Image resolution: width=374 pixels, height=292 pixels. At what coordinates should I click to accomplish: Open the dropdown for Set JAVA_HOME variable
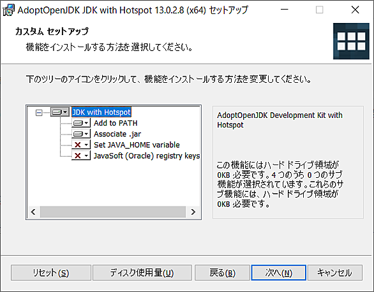point(81,145)
